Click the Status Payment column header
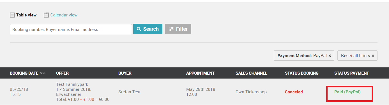Screen dimensions: 389x105 coord(352,73)
